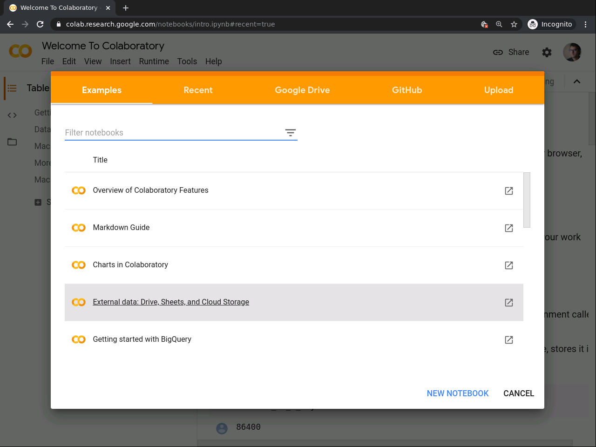Focus the Filter notebooks input field

[172, 133]
